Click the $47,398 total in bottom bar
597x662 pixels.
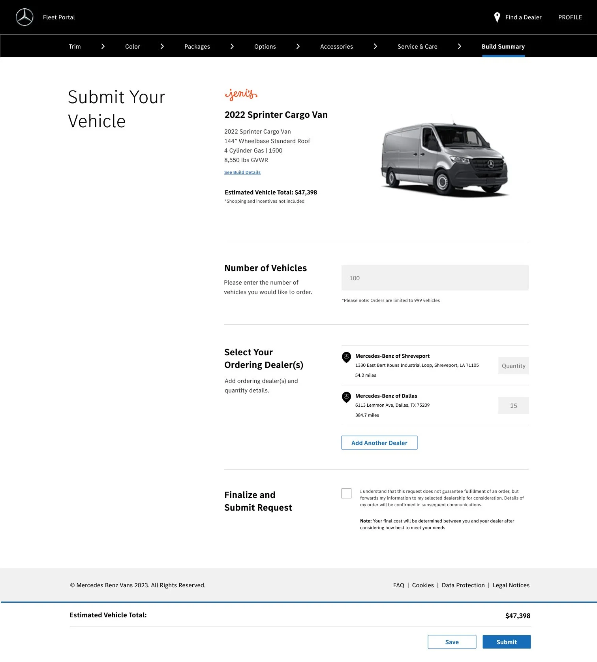(518, 616)
